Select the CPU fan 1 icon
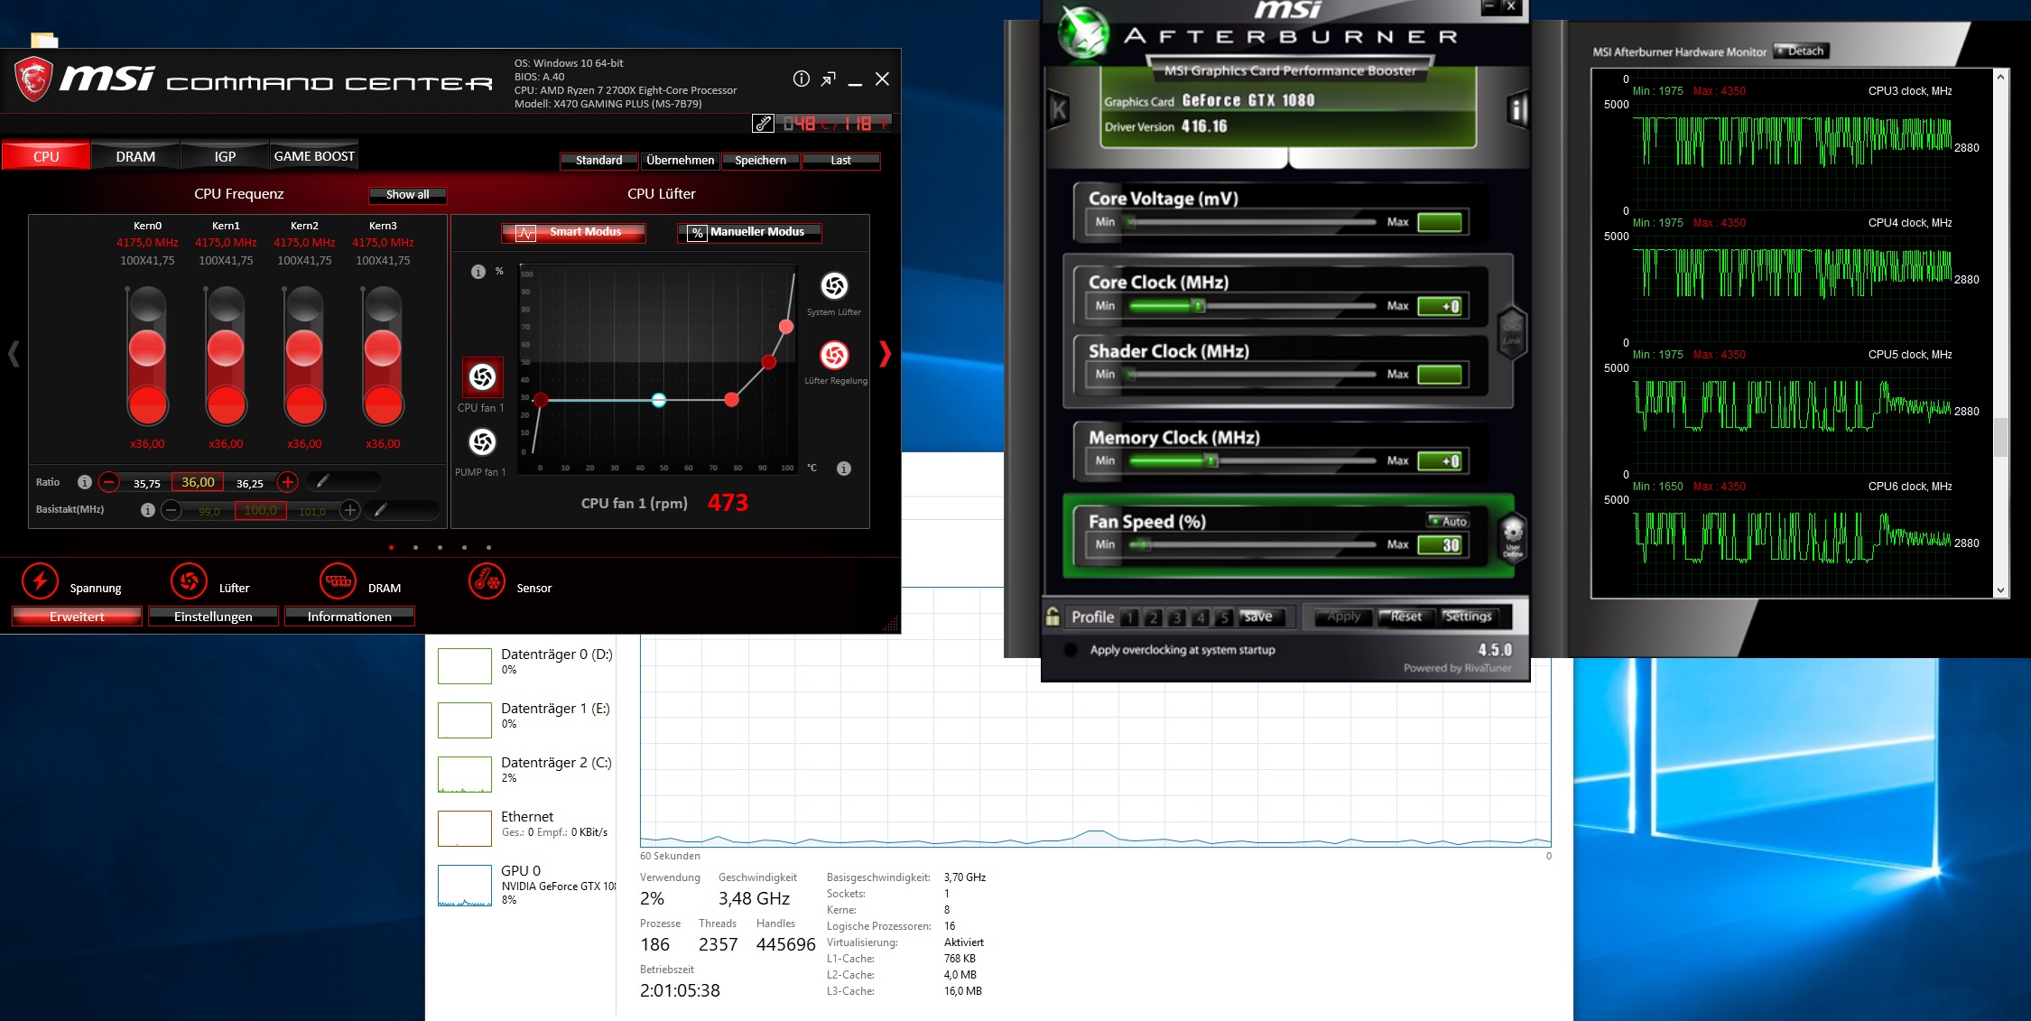 (482, 377)
